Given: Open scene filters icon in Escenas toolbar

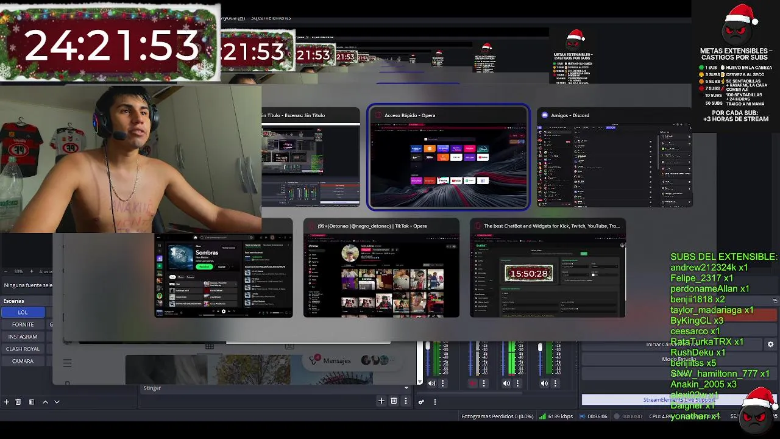Looking at the screenshot, I should click(32, 402).
